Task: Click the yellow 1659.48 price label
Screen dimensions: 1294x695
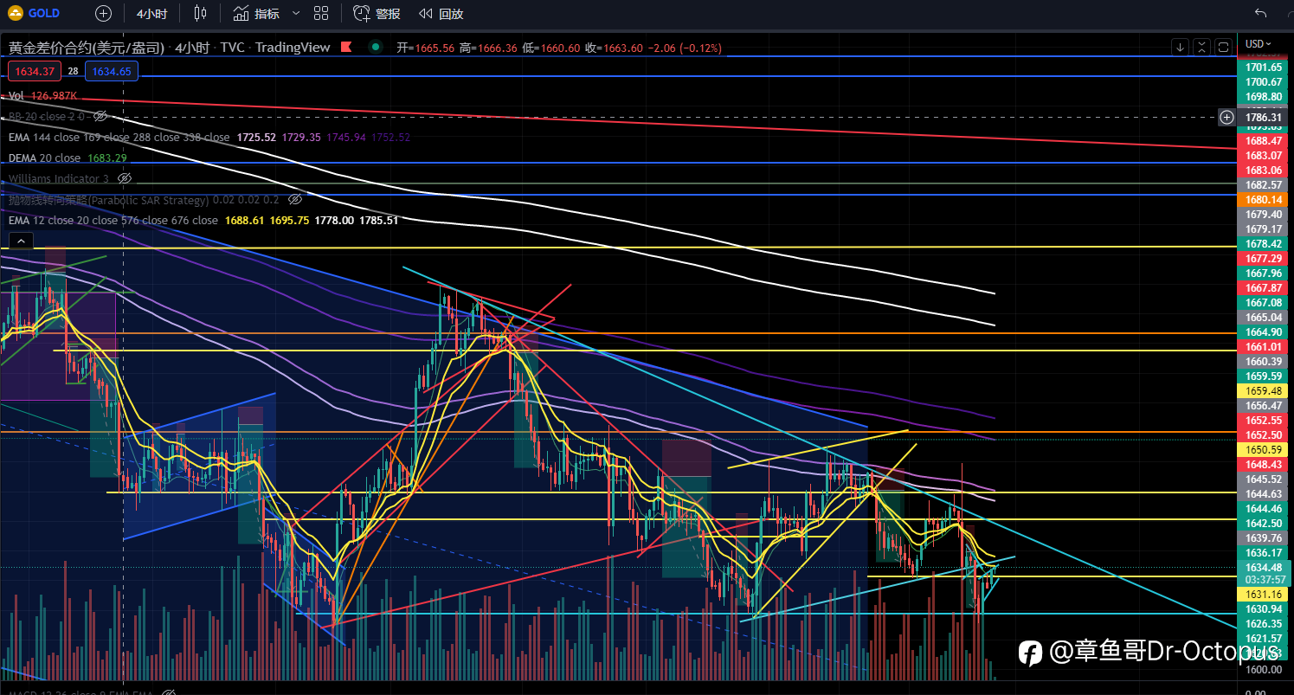Action: (x=1264, y=390)
